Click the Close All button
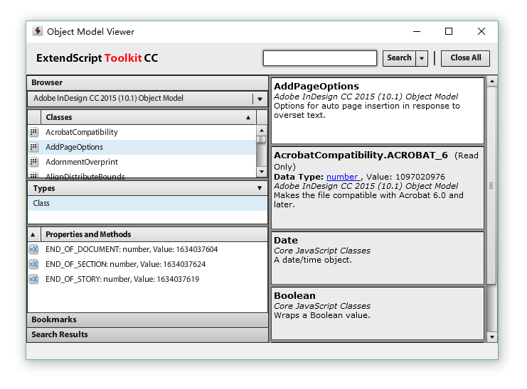 [466, 58]
